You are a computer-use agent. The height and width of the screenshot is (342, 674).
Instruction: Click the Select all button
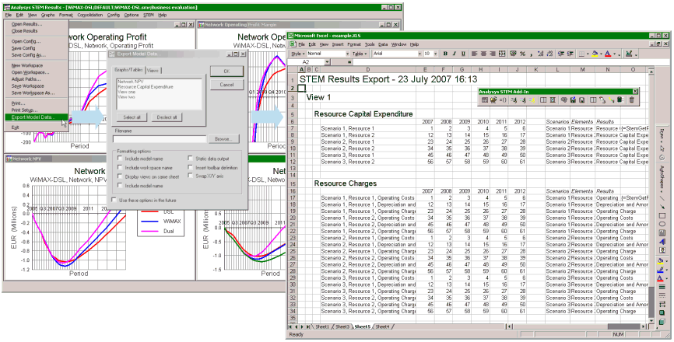coord(132,117)
